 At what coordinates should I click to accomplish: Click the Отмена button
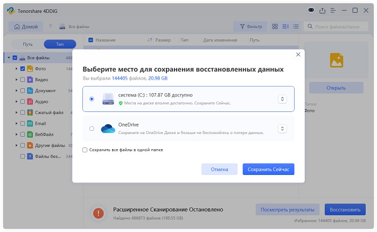(x=219, y=169)
